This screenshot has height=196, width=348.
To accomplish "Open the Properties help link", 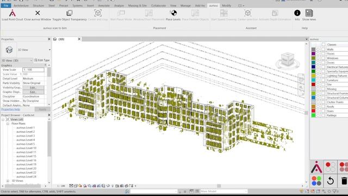I will point(11,109).
